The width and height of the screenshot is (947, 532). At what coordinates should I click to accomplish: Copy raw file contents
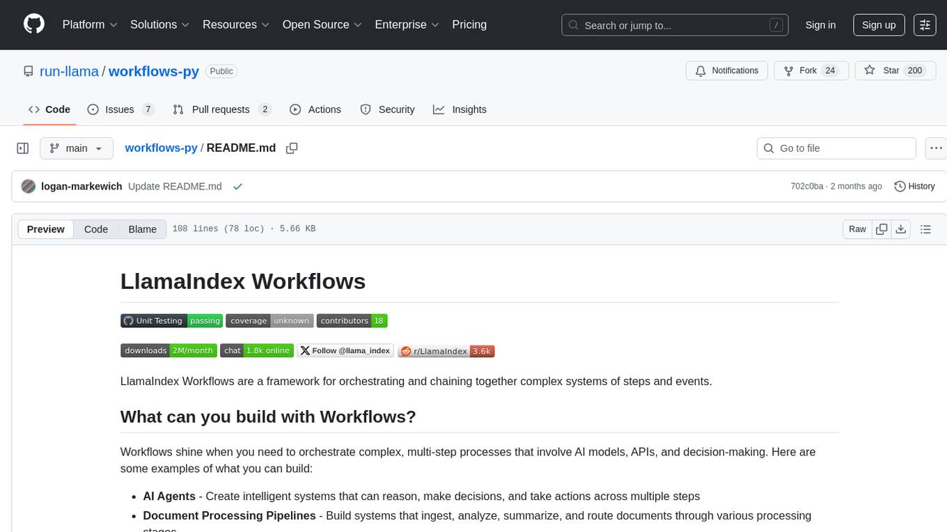(x=882, y=229)
